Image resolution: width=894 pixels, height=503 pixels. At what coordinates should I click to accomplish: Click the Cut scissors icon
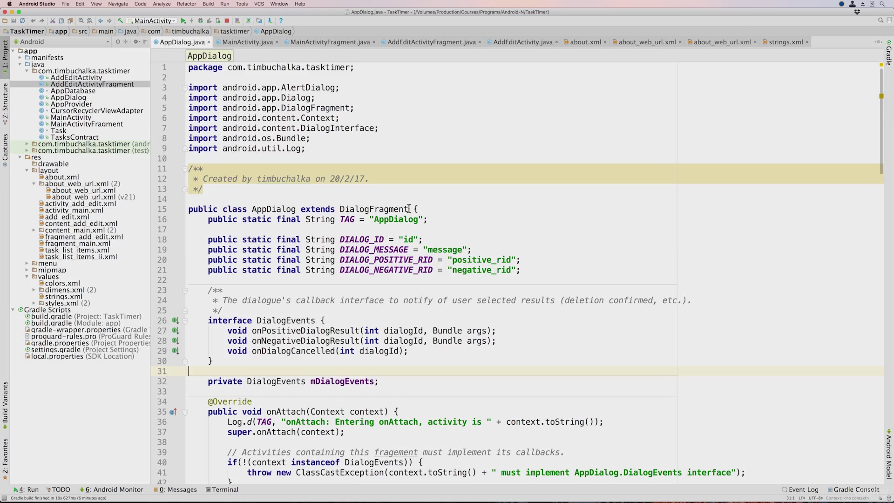point(53,21)
